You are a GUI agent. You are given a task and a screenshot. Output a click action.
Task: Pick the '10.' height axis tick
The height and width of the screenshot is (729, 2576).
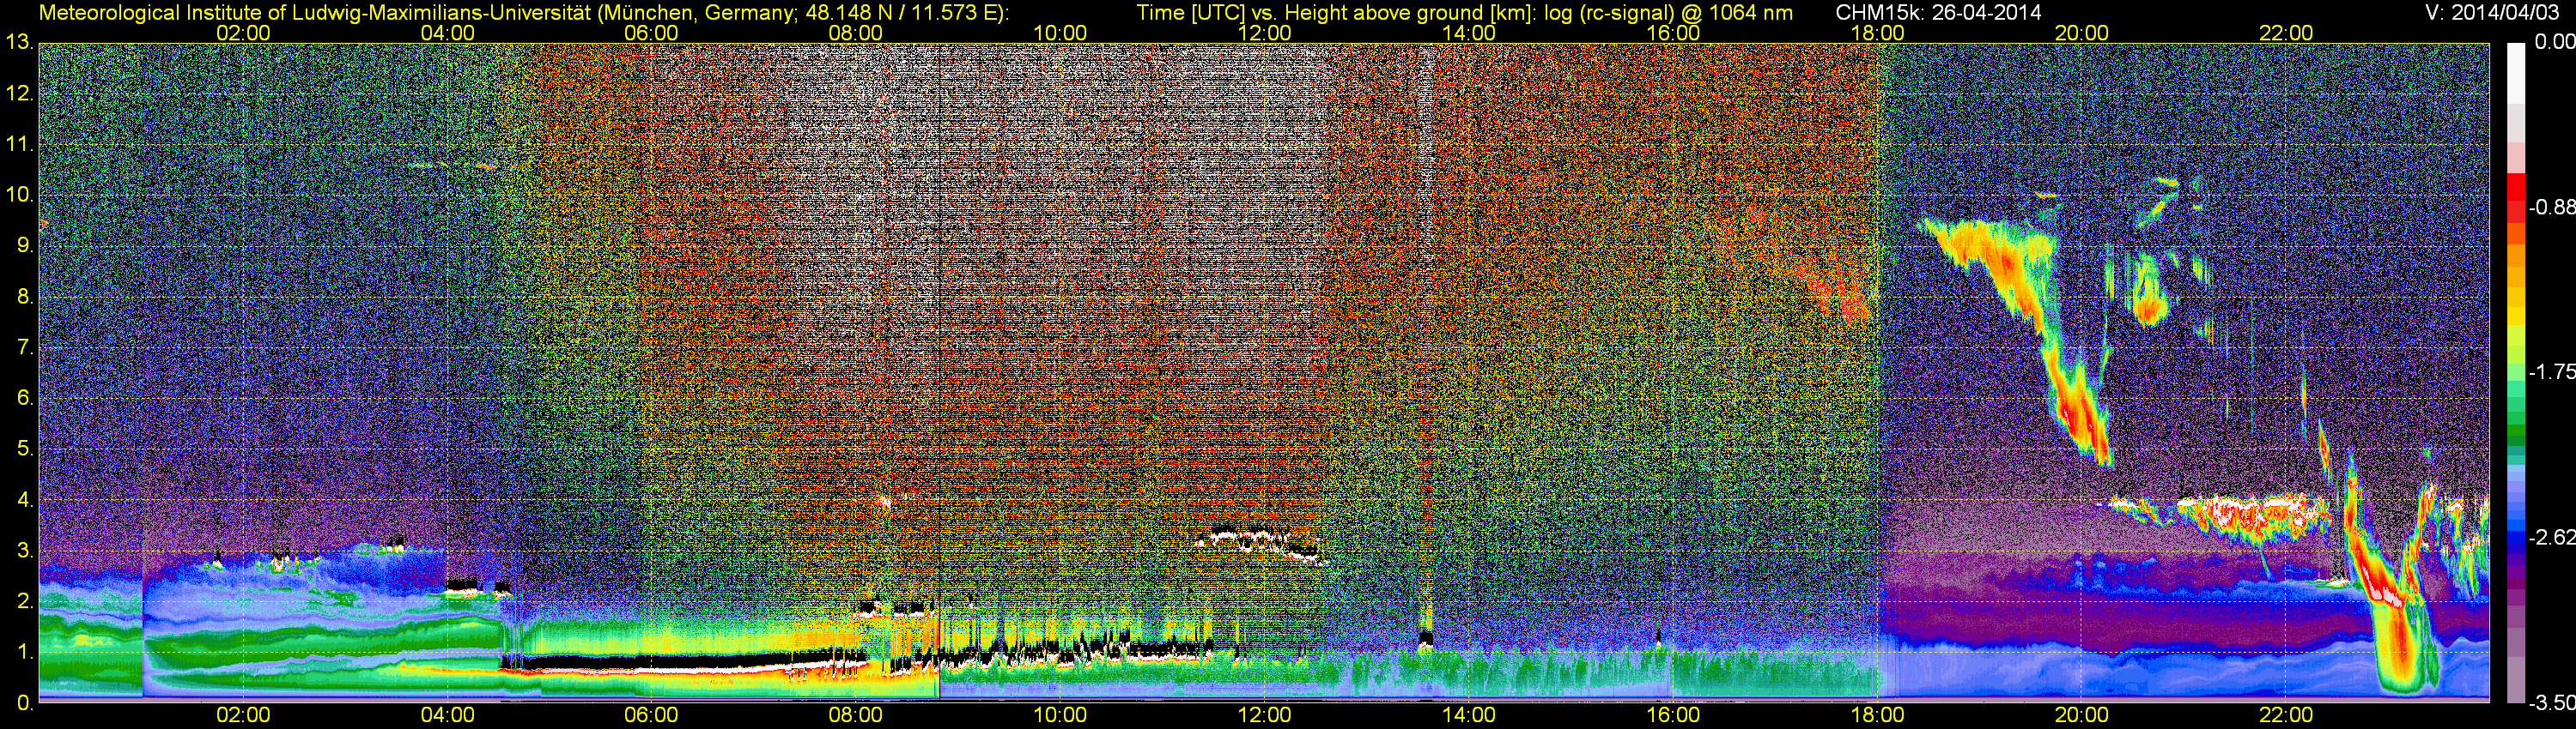[x=19, y=195]
